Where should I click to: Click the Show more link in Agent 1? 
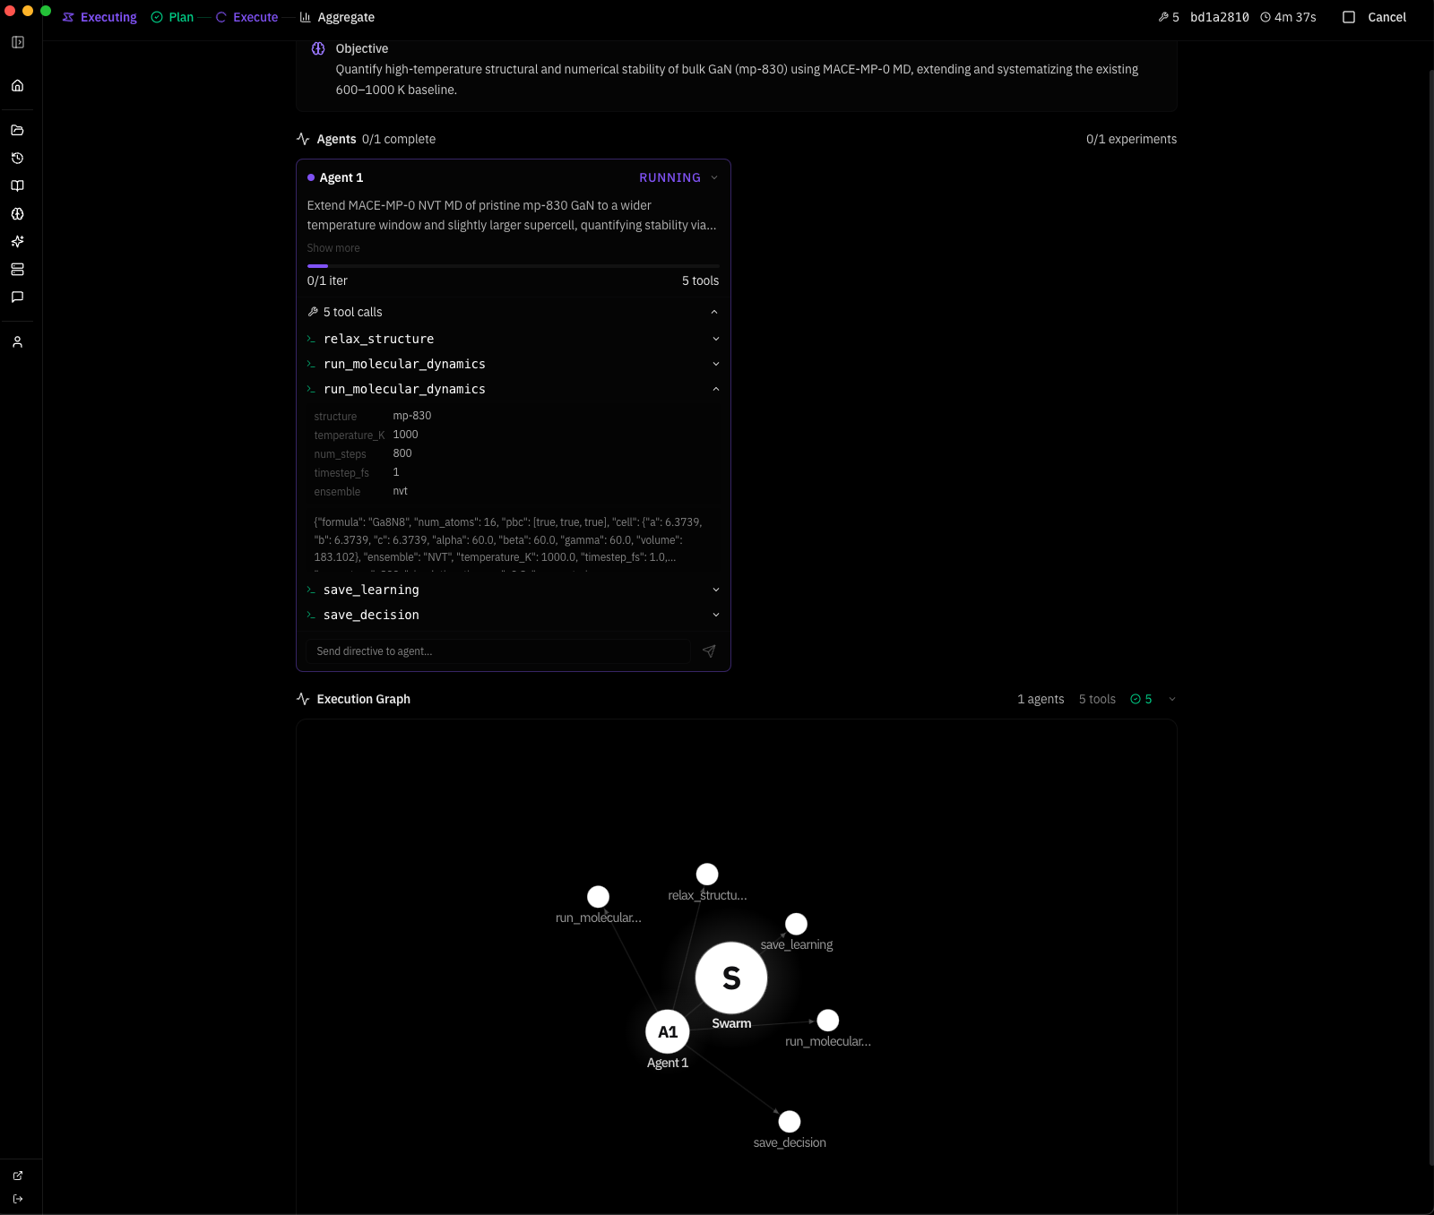pyautogui.click(x=333, y=248)
